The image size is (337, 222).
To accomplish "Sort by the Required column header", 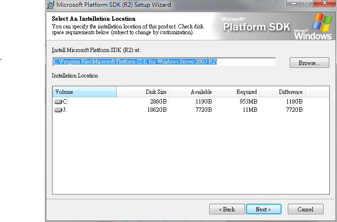I will 238,91.
